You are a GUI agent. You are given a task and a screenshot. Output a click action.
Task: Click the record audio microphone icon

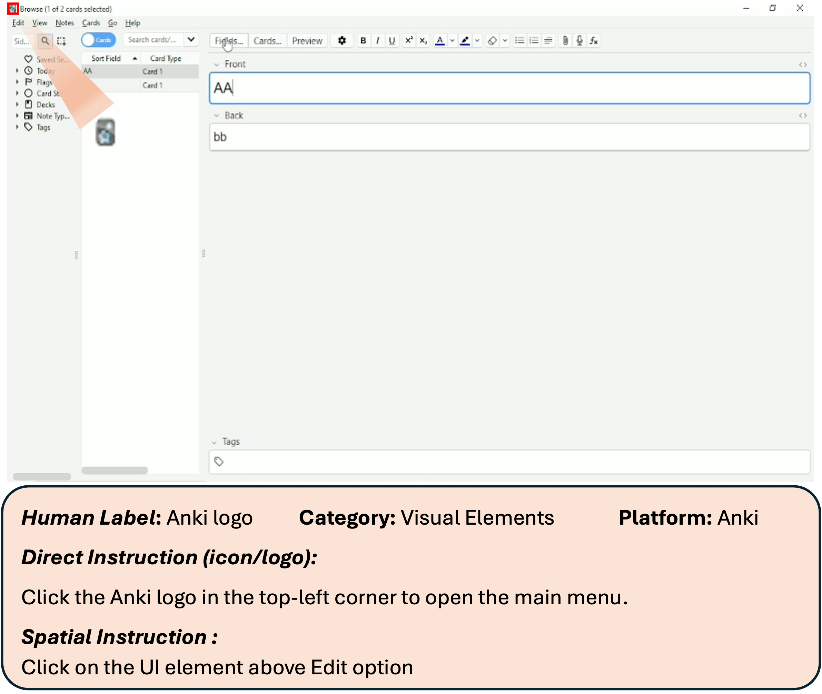coord(579,40)
